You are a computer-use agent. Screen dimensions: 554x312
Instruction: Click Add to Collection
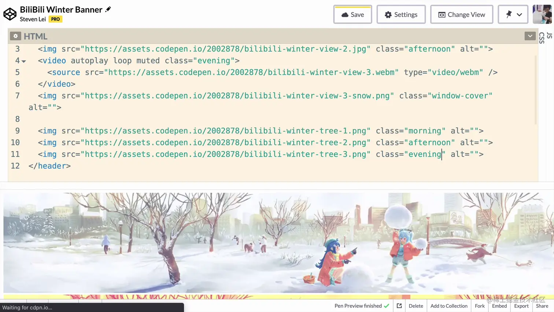449,306
